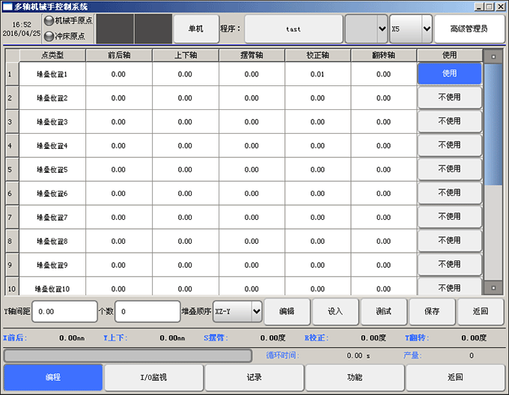
Task: Go to the 功能 tab
Action: pos(355,378)
